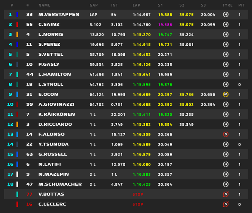Click the TYRE column header
This screenshot has width=252, height=213.
(227, 5)
